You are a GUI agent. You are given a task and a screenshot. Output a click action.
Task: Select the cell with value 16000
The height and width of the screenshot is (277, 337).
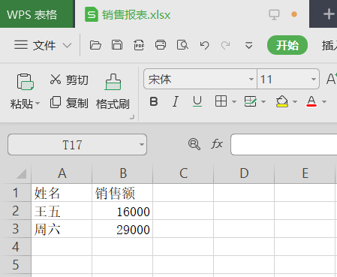pos(122,211)
